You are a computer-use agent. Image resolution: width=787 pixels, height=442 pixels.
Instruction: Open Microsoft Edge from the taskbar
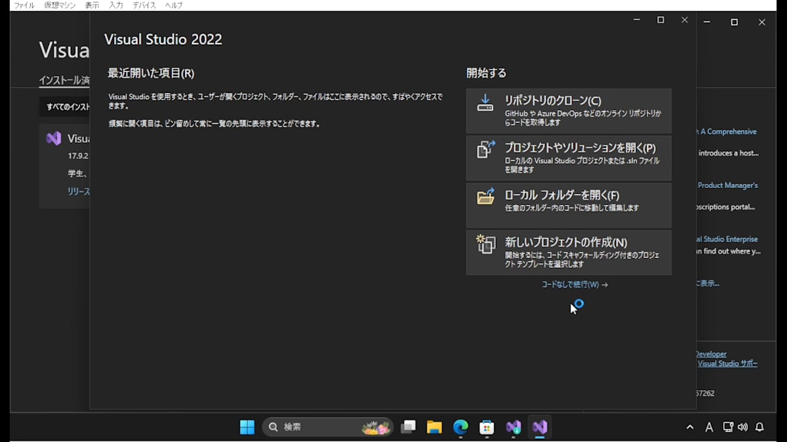click(461, 427)
